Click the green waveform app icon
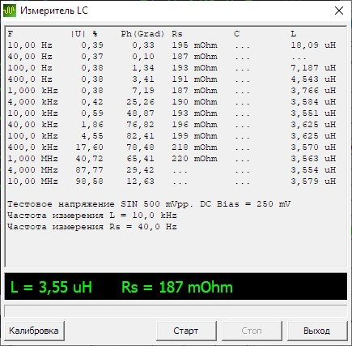The width and height of the screenshot is (352, 346). [x=10, y=11]
